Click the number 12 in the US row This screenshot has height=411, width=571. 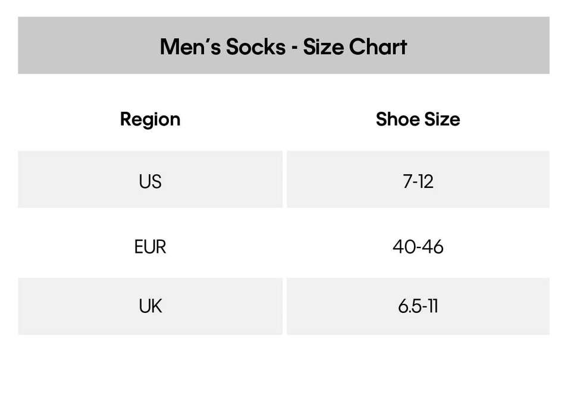coord(425,181)
